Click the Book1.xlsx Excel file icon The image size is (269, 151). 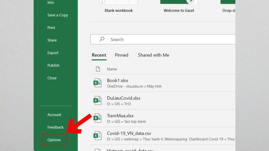click(x=97, y=83)
